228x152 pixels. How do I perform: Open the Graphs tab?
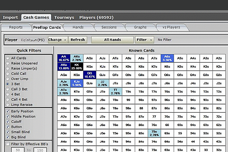tap(140, 27)
